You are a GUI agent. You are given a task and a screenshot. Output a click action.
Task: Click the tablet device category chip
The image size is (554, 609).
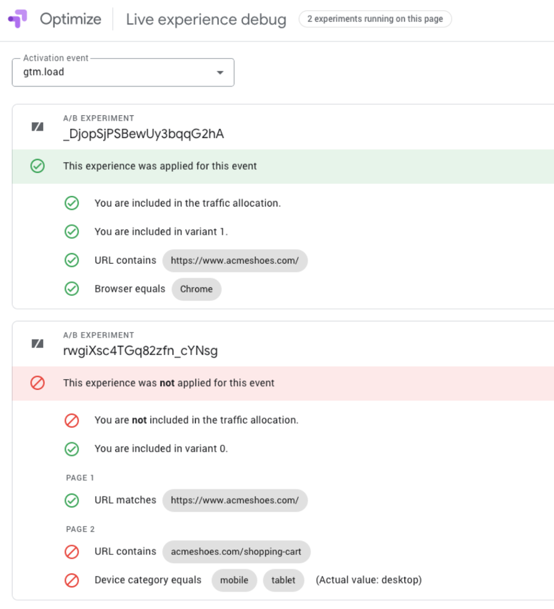(x=283, y=580)
